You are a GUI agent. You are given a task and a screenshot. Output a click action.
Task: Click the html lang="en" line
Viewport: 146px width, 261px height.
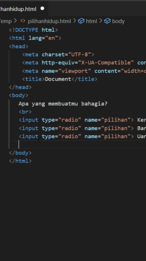click(35, 38)
